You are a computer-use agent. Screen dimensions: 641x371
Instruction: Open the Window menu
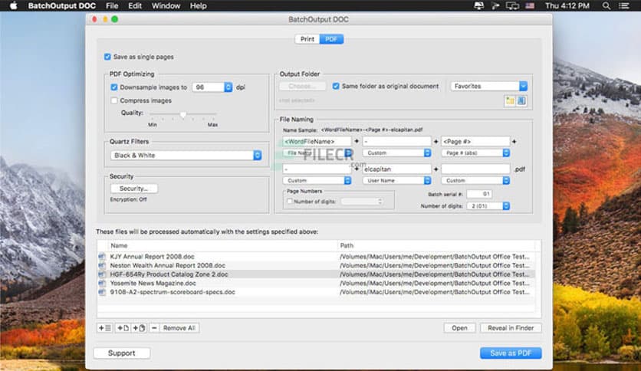click(x=166, y=5)
